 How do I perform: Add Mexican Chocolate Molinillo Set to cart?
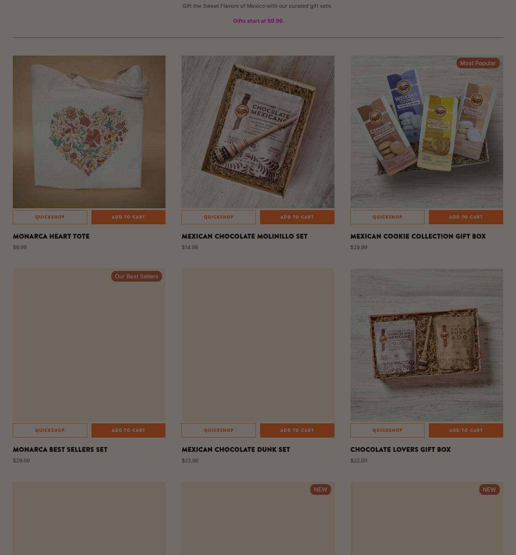tap(297, 217)
